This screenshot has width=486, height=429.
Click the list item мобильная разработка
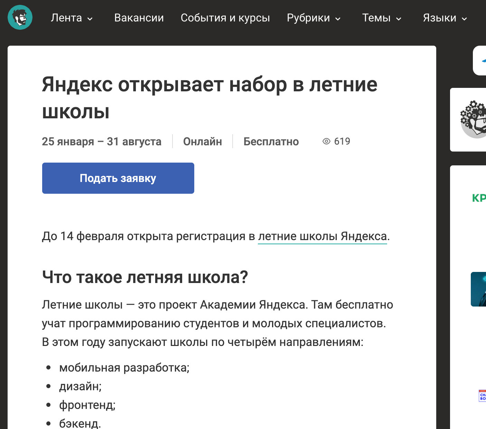[124, 367]
